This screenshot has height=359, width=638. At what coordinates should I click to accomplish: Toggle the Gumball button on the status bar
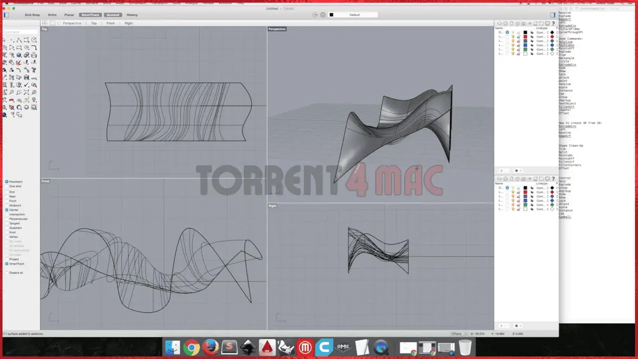(x=113, y=14)
